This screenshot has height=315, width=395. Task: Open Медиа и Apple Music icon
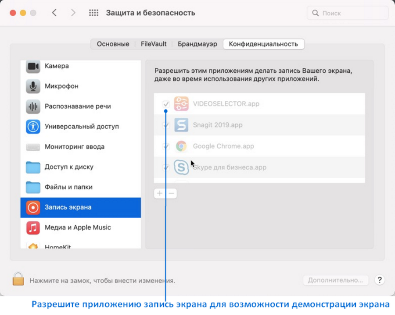tap(33, 228)
